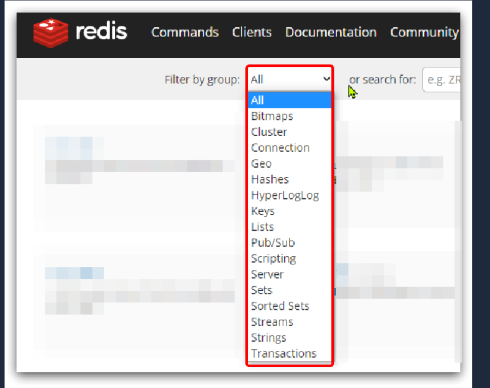
Task: Focus the command search input field
Action: 441,80
